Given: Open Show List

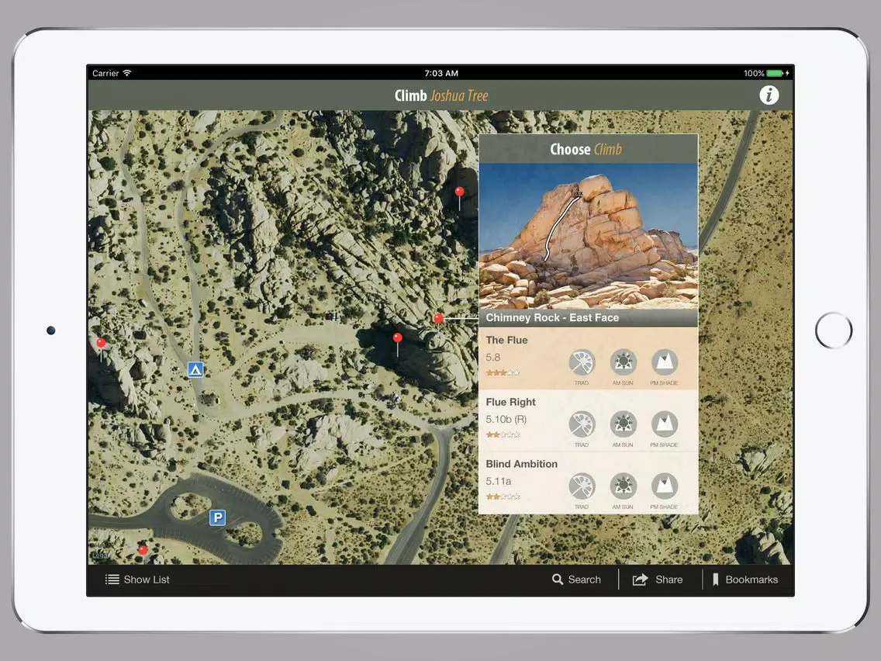Looking at the screenshot, I should pyautogui.click(x=137, y=580).
